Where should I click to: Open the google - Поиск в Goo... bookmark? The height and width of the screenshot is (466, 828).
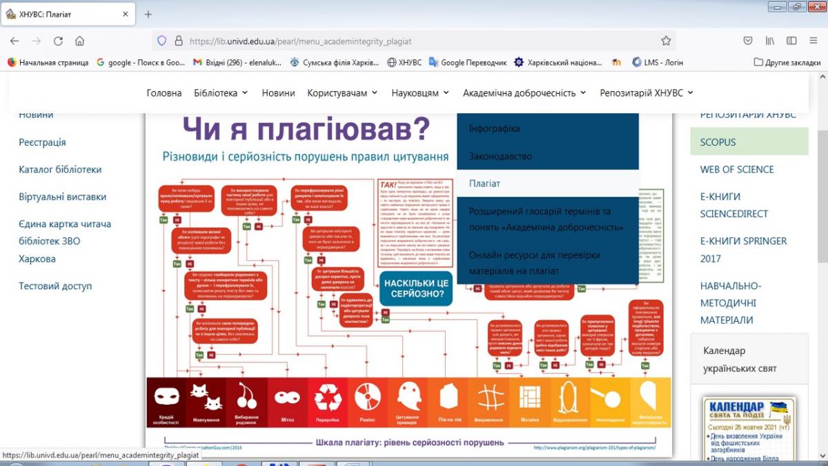141,62
